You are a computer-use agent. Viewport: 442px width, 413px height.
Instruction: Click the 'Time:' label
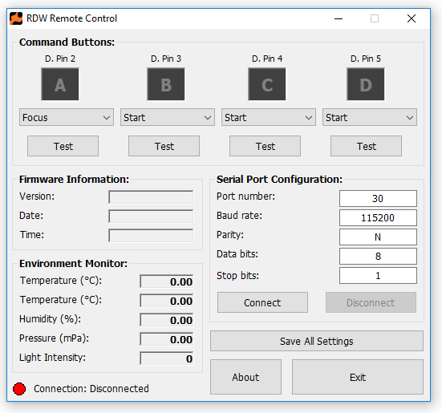[32, 235]
